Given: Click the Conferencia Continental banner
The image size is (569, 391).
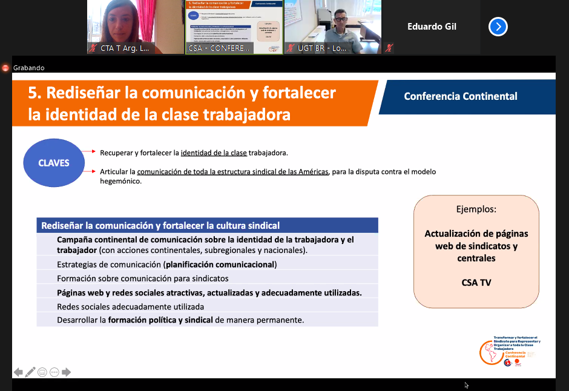Looking at the screenshot, I should click(466, 96).
